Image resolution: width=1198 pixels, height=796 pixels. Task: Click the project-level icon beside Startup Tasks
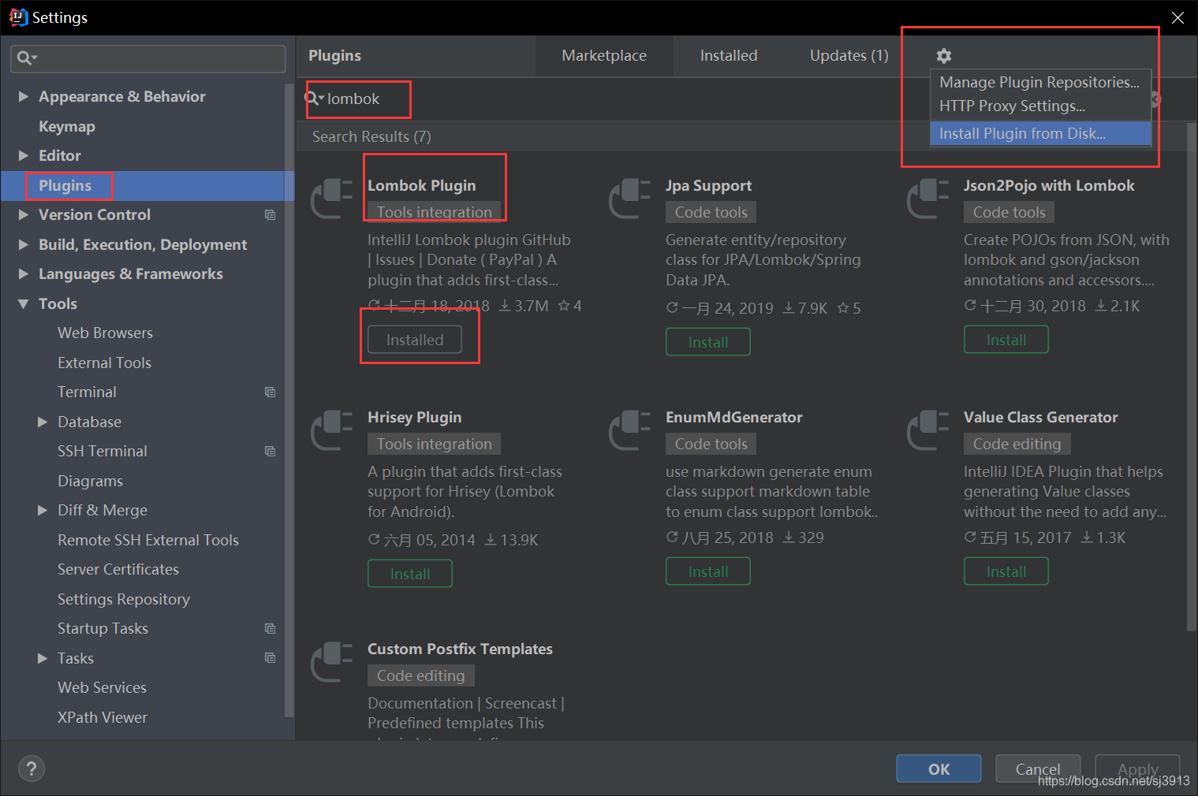270,629
